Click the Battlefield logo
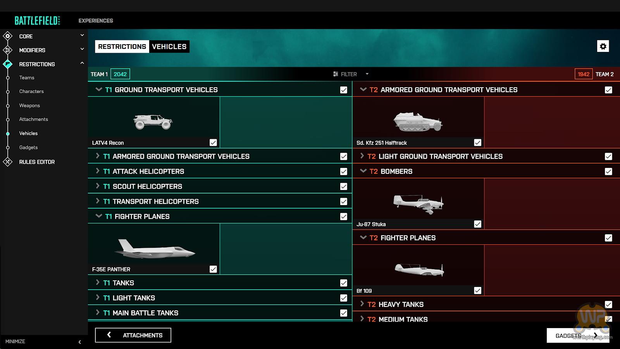 click(37, 21)
